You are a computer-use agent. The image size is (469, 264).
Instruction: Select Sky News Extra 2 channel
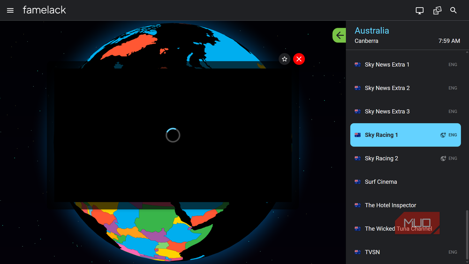pyautogui.click(x=405, y=88)
